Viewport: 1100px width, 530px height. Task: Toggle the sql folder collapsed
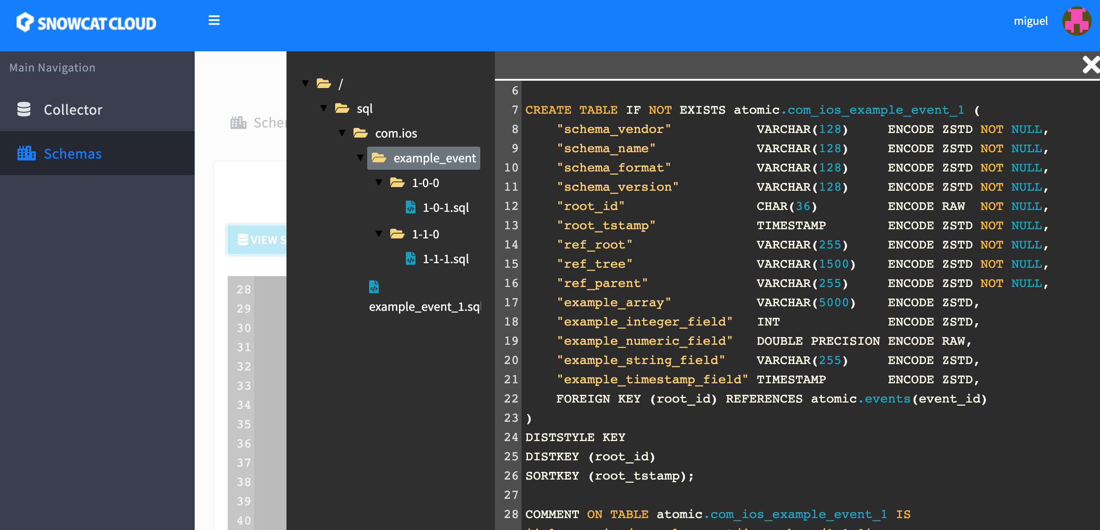(323, 107)
